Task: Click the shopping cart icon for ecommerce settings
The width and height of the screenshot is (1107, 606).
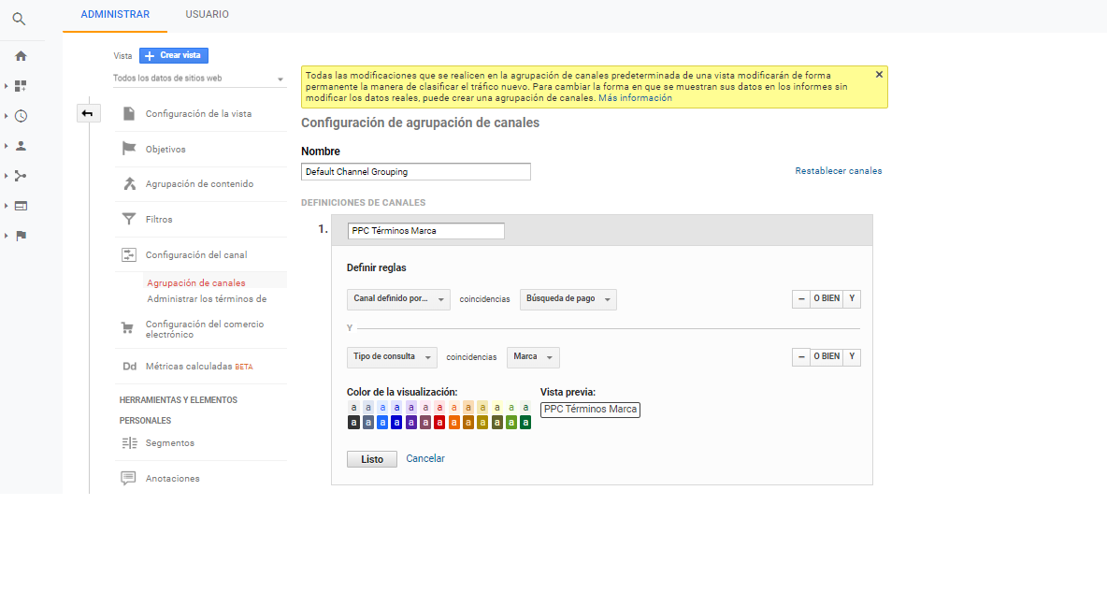Action: (127, 327)
